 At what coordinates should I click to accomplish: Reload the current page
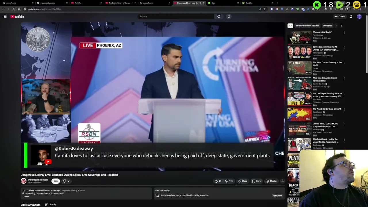click(x=13, y=9)
